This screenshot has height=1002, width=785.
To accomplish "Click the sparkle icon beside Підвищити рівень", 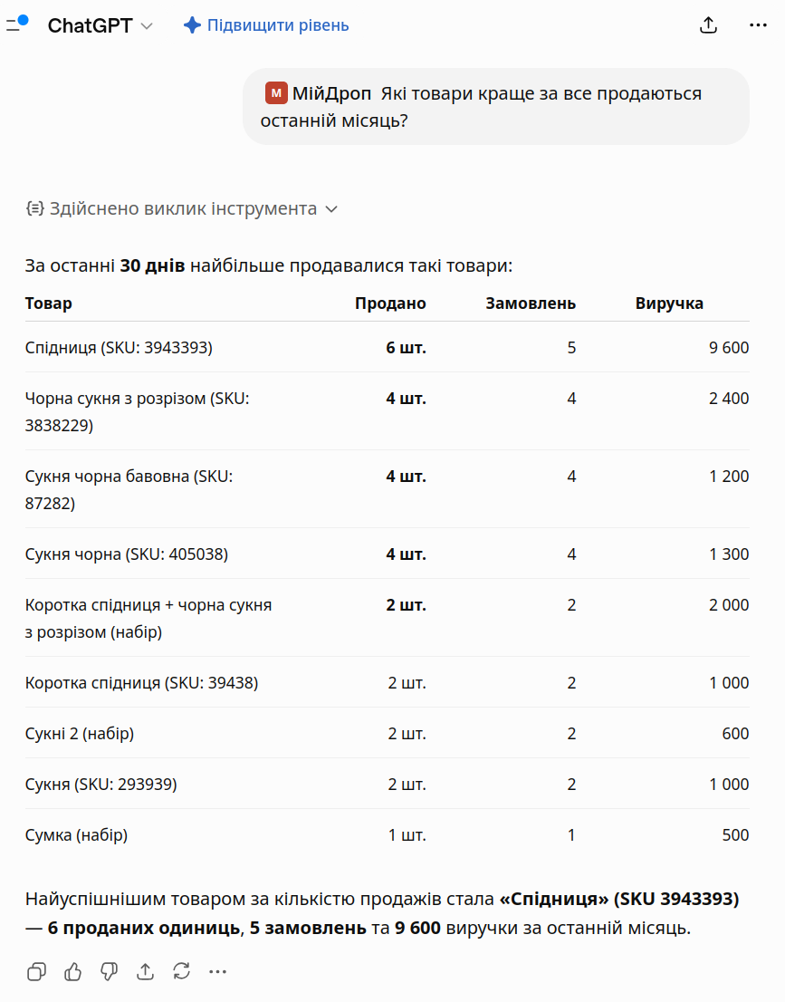I will coord(192,25).
